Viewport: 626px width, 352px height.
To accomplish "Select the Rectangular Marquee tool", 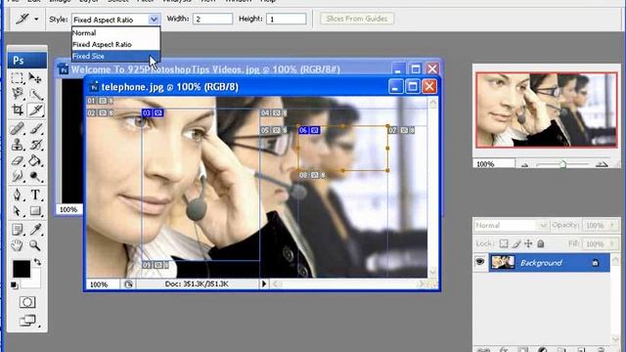I will (x=18, y=78).
